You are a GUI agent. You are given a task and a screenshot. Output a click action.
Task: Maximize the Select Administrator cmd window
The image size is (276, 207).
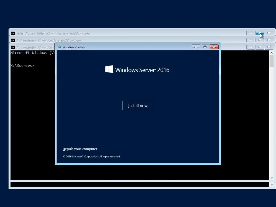(260, 33)
